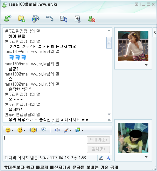Switch to handwriting pen input mode

click(x=101, y=158)
